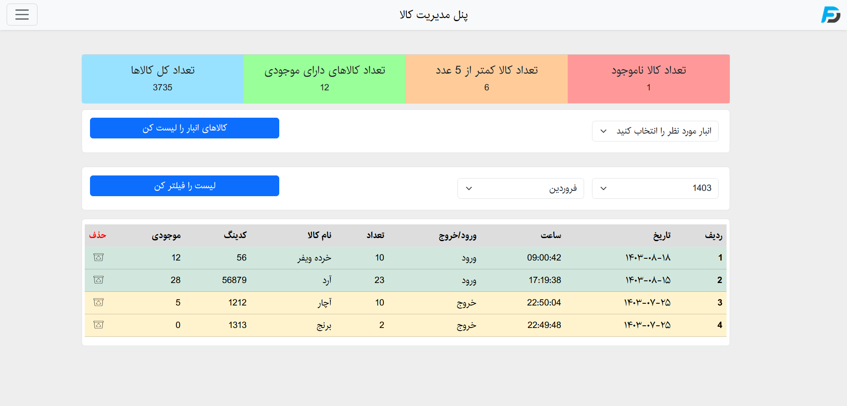
Task: Open the hamburger menu
Action: [22, 15]
